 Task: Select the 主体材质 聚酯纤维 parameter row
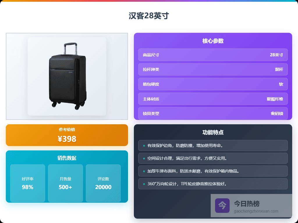(x=213, y=99)
